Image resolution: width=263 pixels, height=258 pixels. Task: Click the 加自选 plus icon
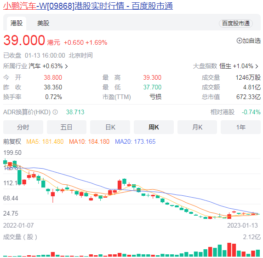point(240,41)
